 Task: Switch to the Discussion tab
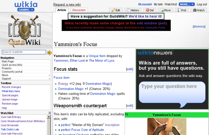coord(79,10)
